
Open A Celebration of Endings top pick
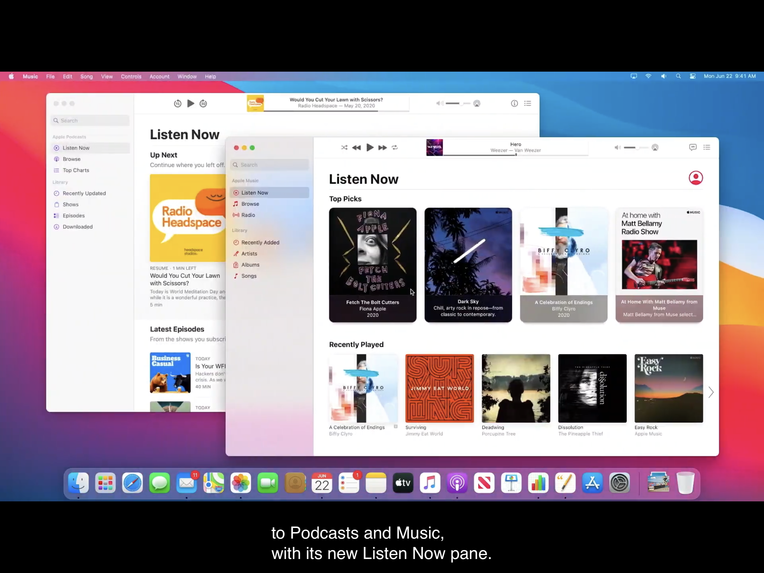[564, 265]
